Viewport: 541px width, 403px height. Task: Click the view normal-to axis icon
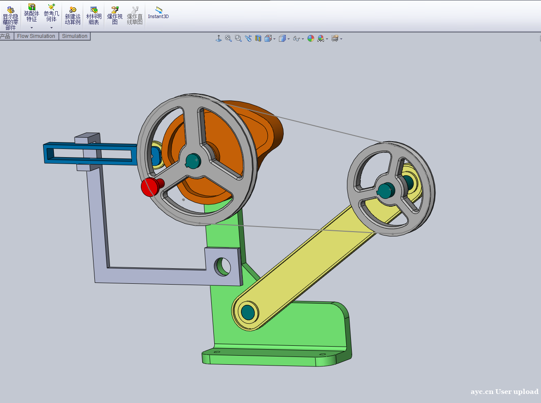pyautogui.click(x=219, y=39)
